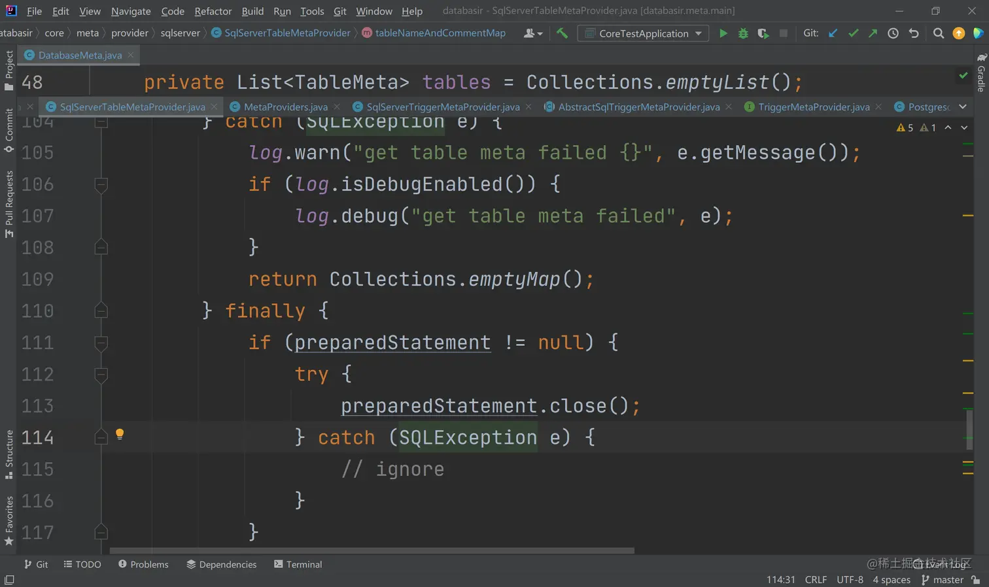Viewport: 989px width, 587px height.
Task: Run with coverage shield icon
Action: pyautogui.click(x=763, y=33)
